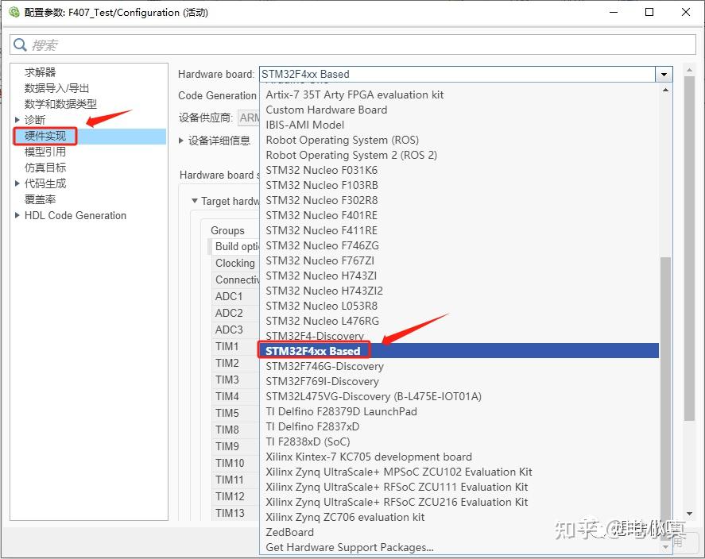The height and width of the screenshot is (559, 705).
Task: Collapse the Target hardware section
Action: [195, 201]
